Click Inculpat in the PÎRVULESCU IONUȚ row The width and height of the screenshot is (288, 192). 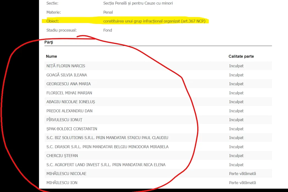[x=236, y=120]
